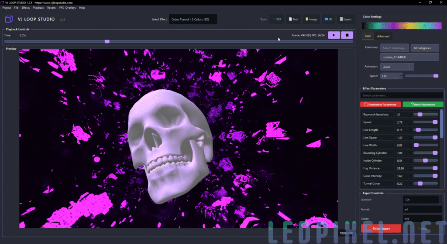Viewport: 447px width, 244px height.
Task: Open the 3D tool
Action: (x=328, y=19)
